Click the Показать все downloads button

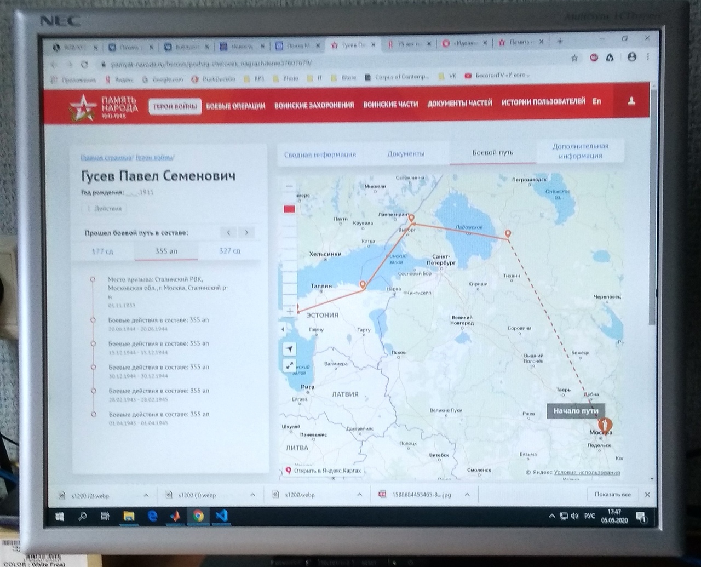pyautogui.click(x=612, y=494)
